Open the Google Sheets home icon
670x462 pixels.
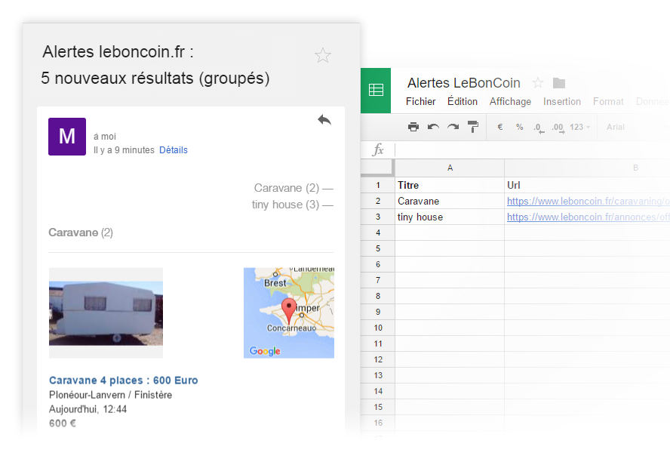[376, 90]
